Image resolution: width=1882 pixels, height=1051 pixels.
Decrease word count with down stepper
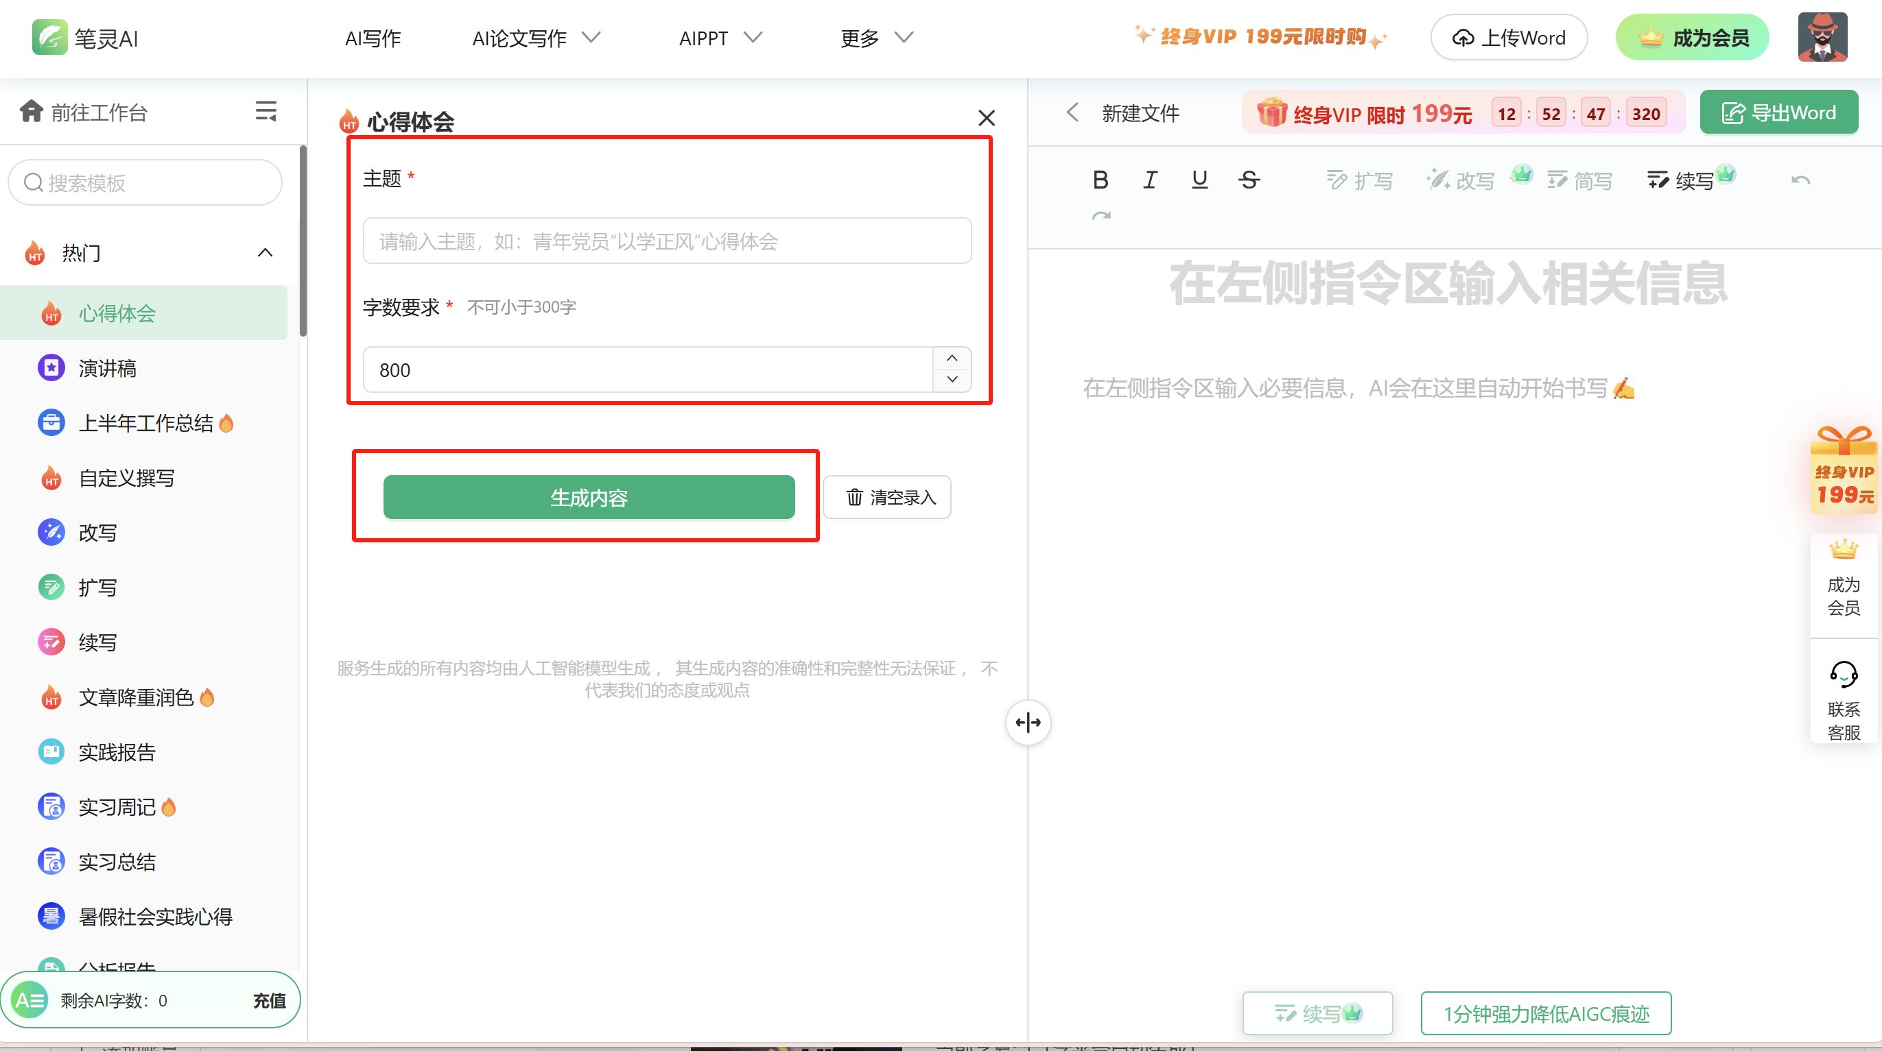coord(952,380)
